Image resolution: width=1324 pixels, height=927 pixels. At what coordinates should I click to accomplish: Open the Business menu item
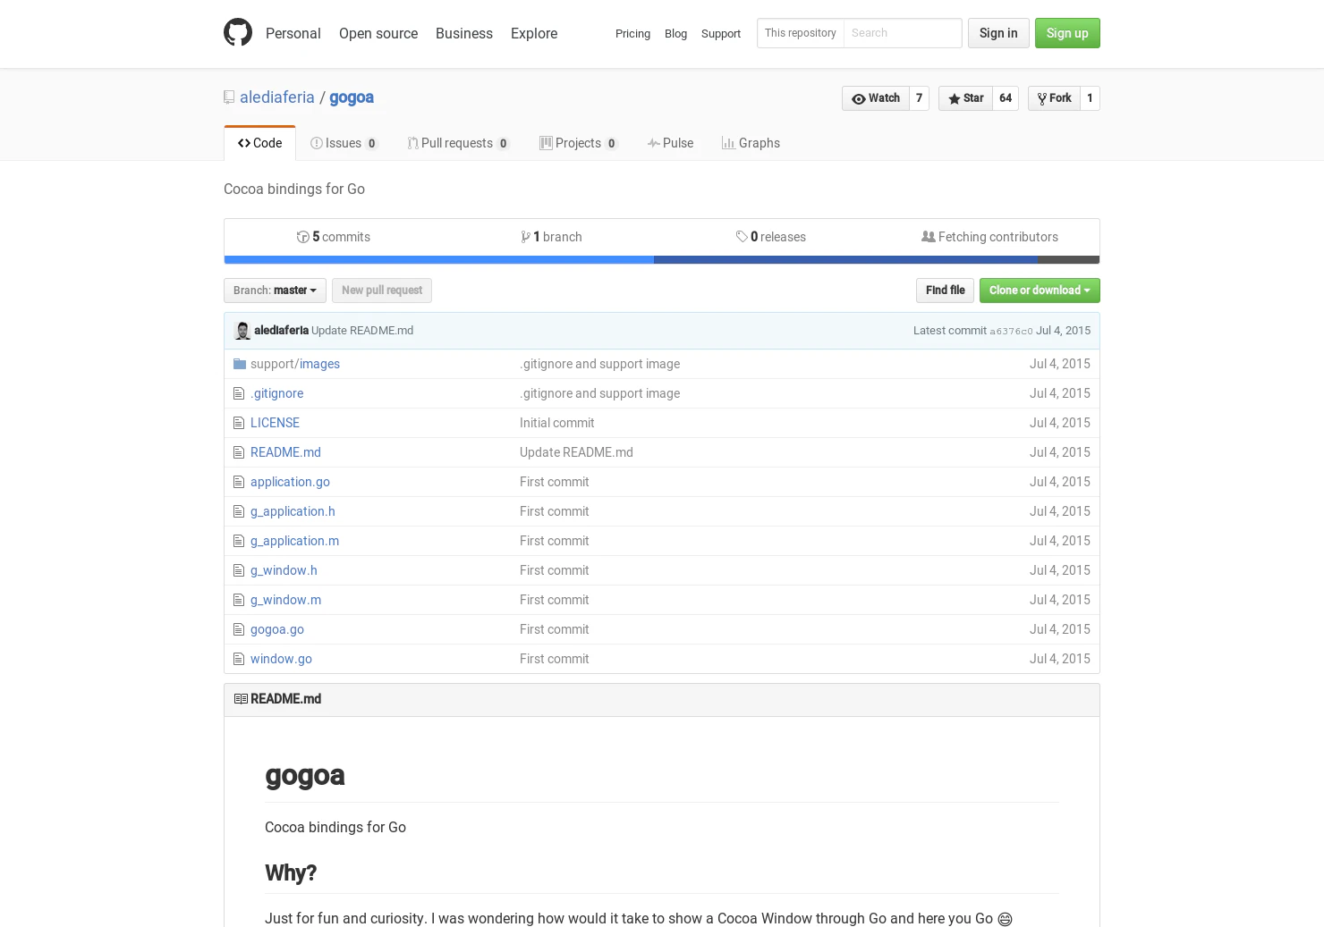click(x=464, y=33)
